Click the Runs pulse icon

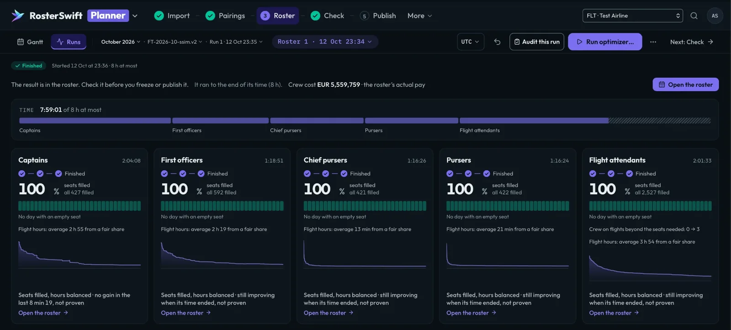coord(60,42)
